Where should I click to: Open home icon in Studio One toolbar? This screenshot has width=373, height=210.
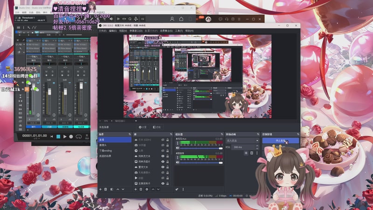tap(181, 19)
